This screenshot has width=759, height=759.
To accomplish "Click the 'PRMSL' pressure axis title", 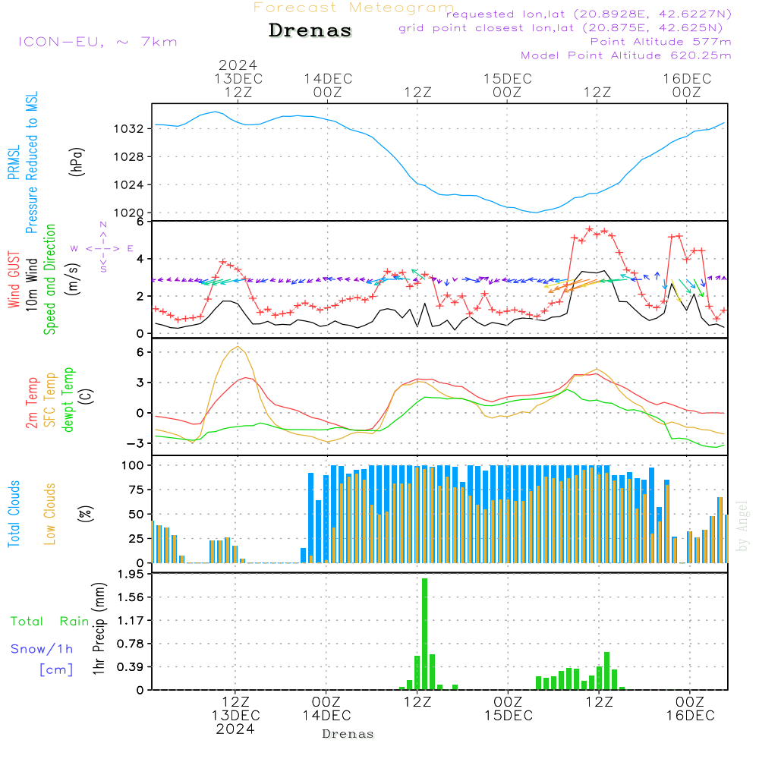I will click(14, 162).
